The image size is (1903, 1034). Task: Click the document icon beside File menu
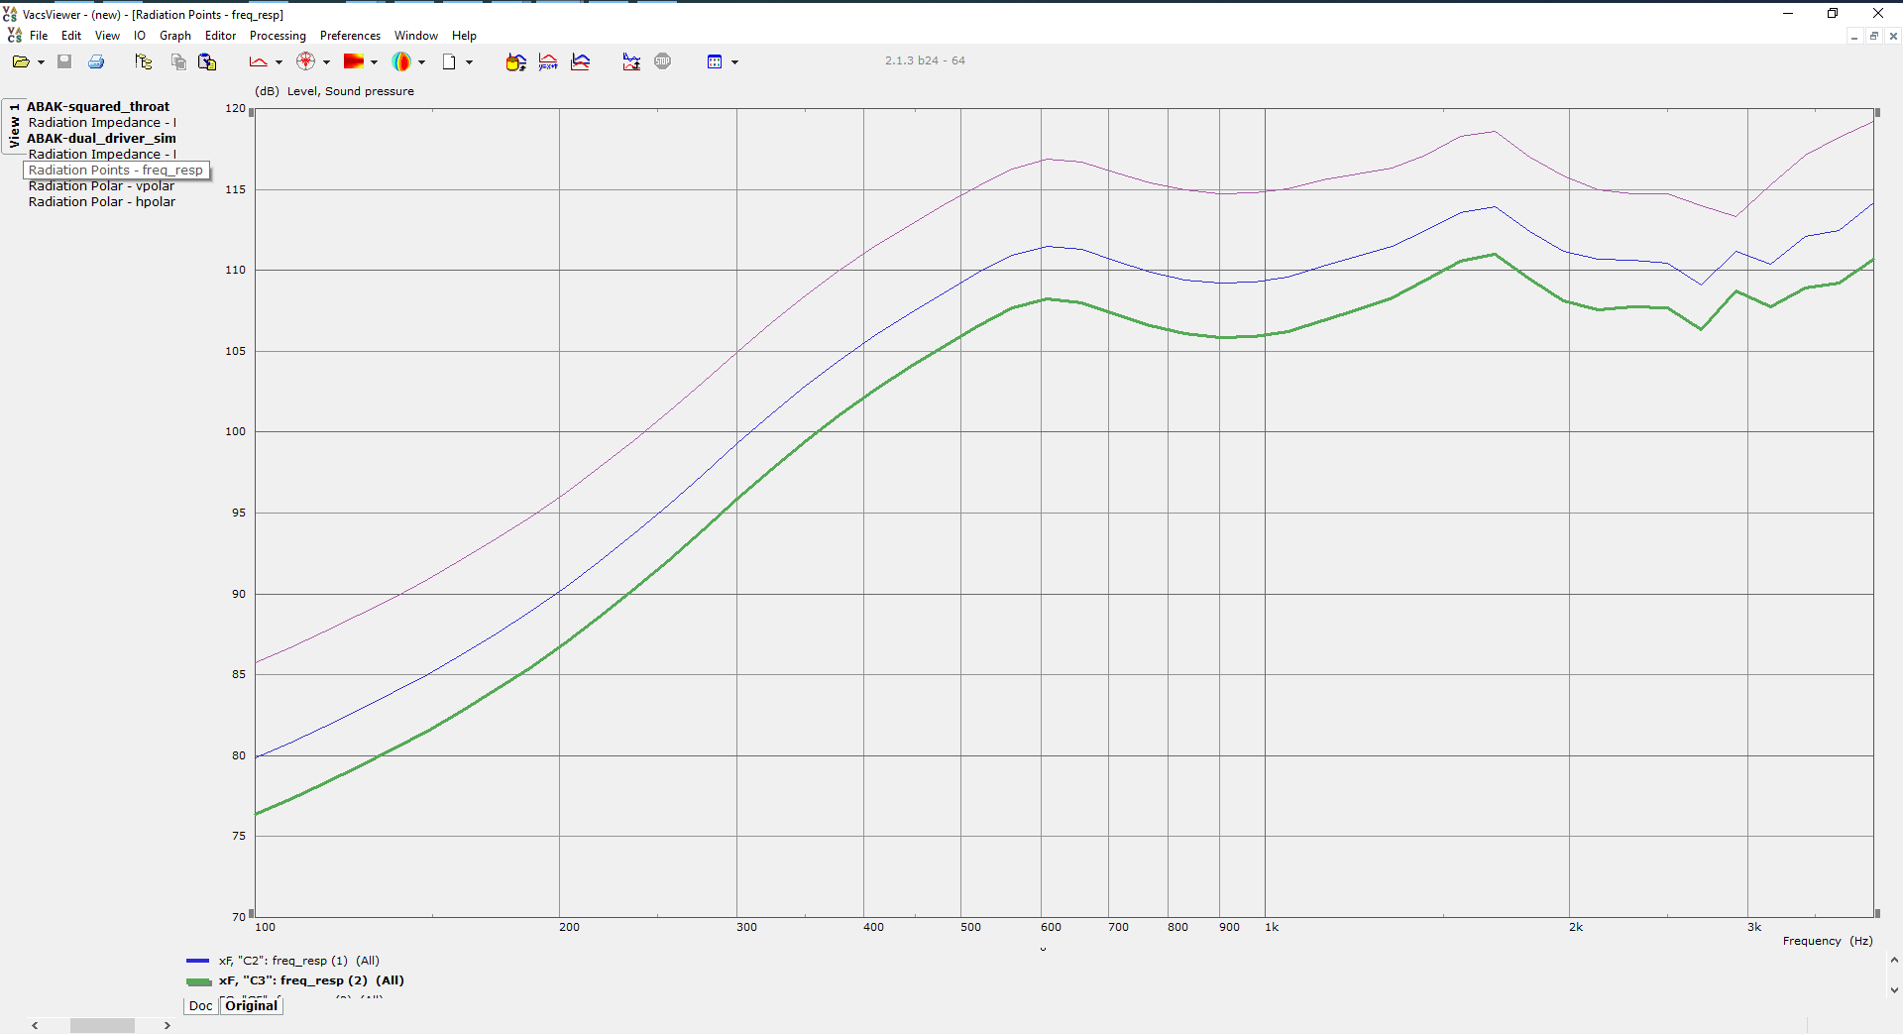14,35
